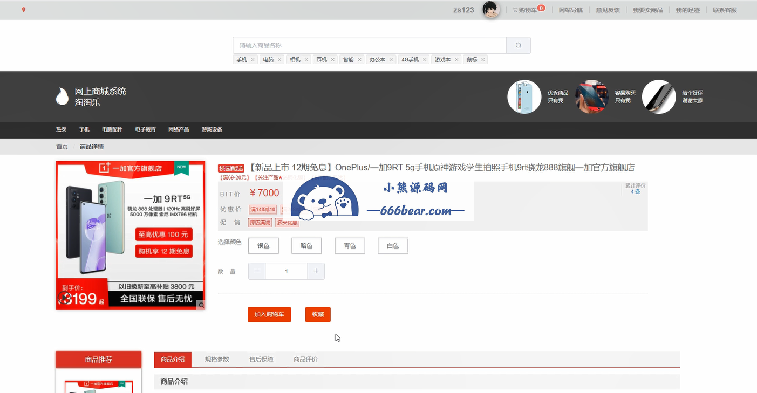Click the zs123 username

coord(464,10)
